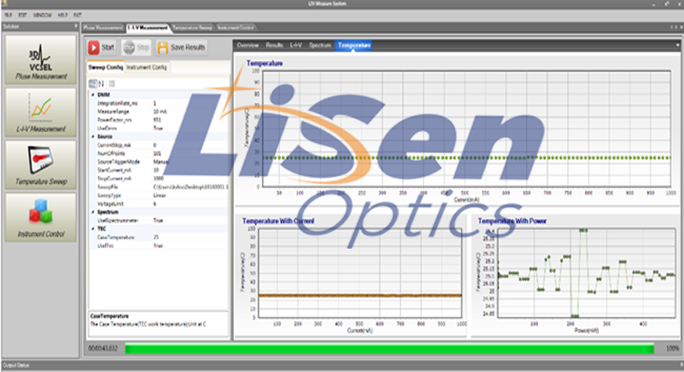684x372 pixels.
Task: Switch to Instrument Control document tab
Action: [x=235, y=27]
